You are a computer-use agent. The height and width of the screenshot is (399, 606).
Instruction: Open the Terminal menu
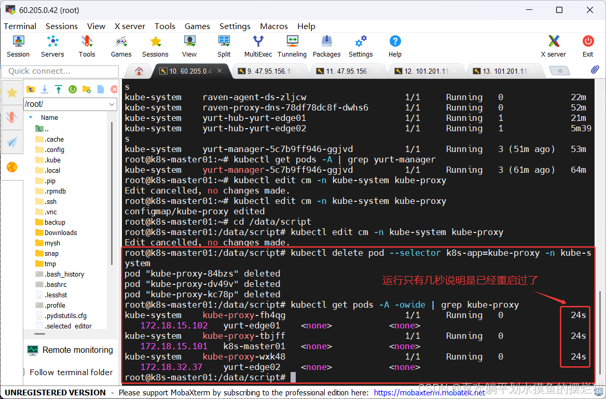[x=20, y=26]
